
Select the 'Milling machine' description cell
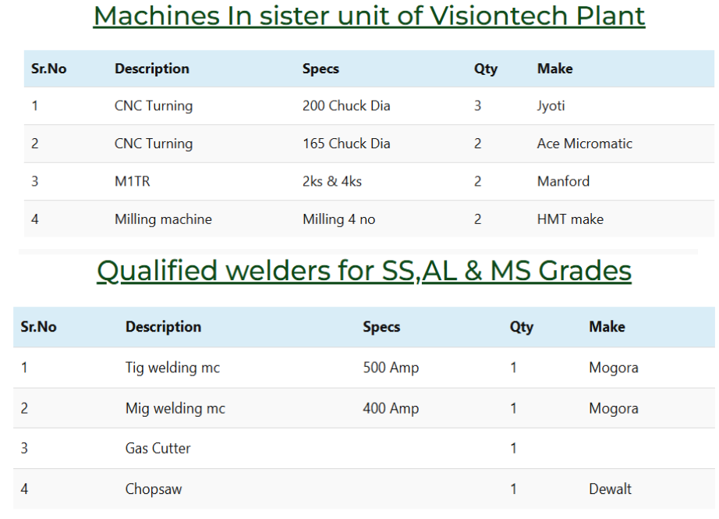tap(163, 219)
